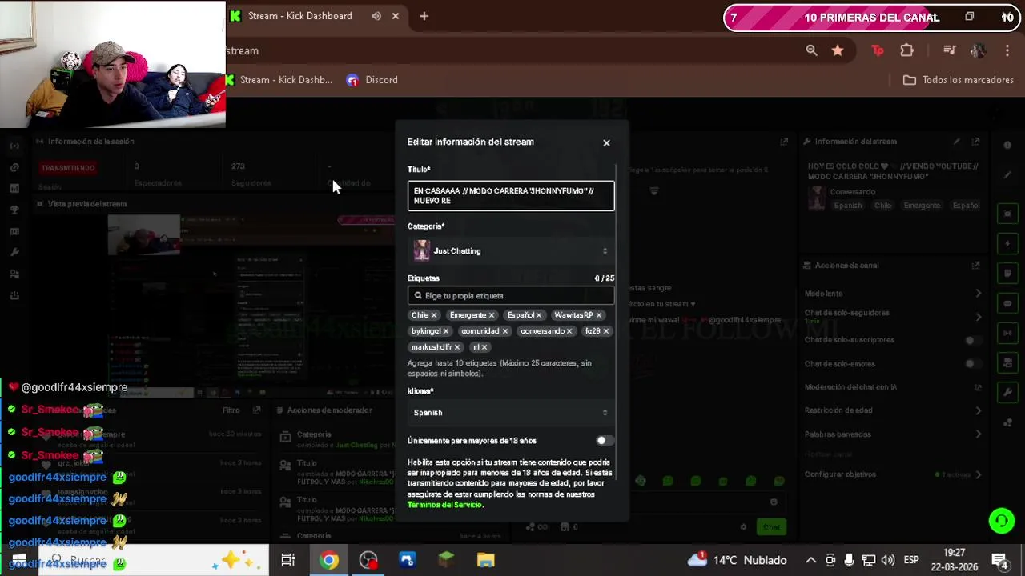Click the info icon in right sidebar

click(x=1007, y=146)
